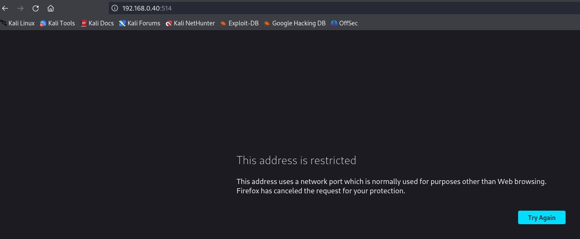Select the "This address is restricted" heading
The width and height of the screenshot is (580, 239).
tap(296, 160)
